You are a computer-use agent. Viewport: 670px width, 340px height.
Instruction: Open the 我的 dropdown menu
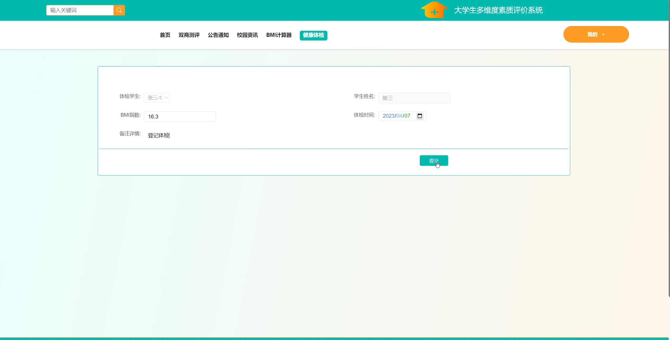coord(596,34)
